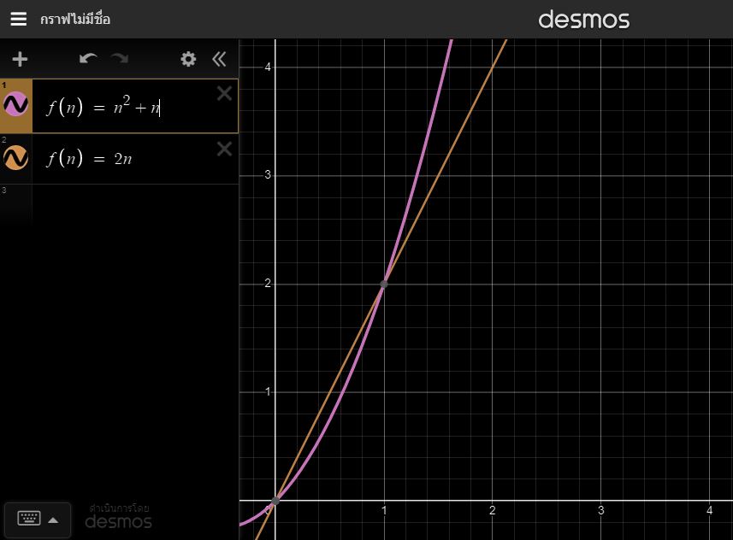This screenshot has width=733, height=540.
Task: Collapse the expression list panel
Action: pos(219,59)
